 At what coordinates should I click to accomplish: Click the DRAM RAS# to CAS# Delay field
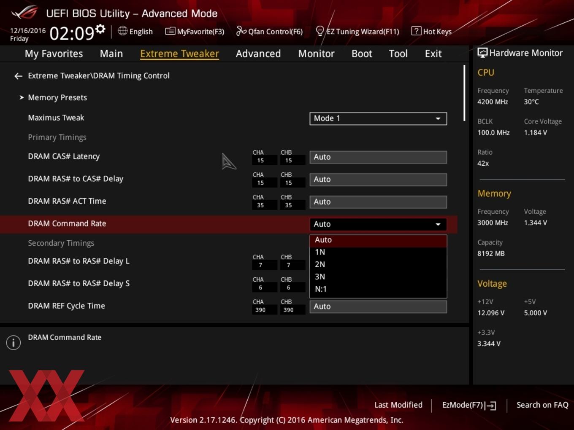coord(378,180)
